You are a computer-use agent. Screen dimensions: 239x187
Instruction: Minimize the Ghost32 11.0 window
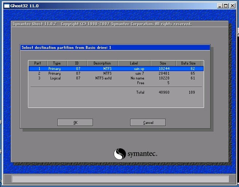220,6
